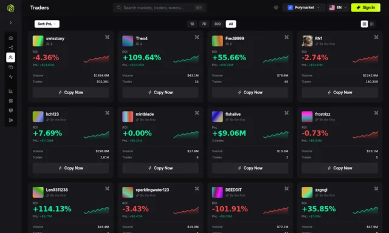Click the red sparkline chart on frostrizz's card
389x233 pixels.
coord(365,135)
